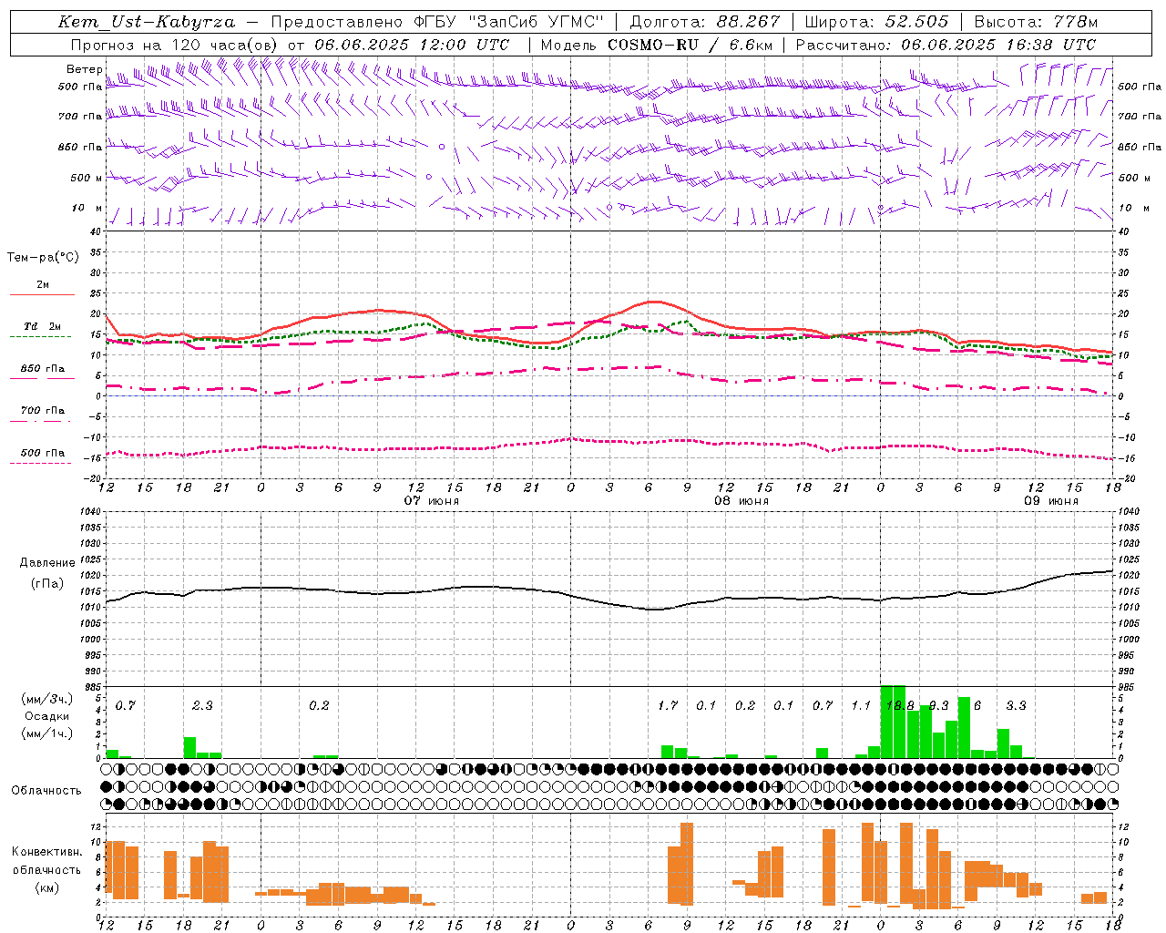1166x933 pixels.
Task: Select the 3.3 precipitation total
Action: [1016, 705]
